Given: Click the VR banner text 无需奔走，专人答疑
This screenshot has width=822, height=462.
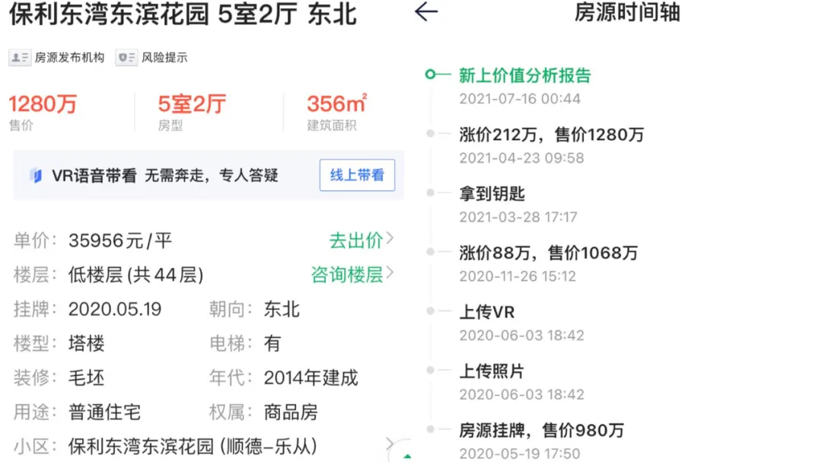Looking at the screenshot, I should (211, 176).
